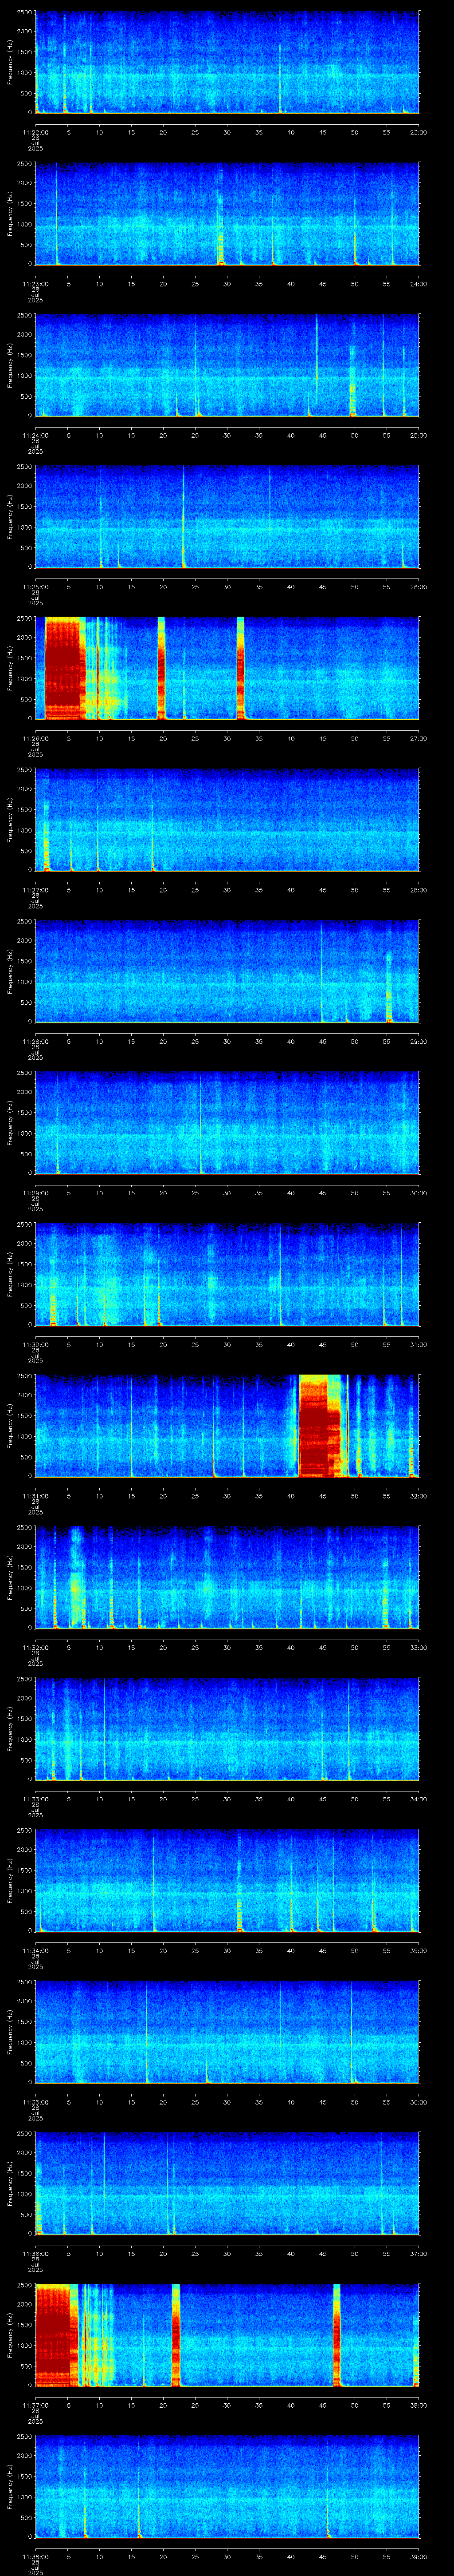Click Frequency (Hz) axis label on 11:31:00 panel
454x2576 pixels.
click(10, 1426)
